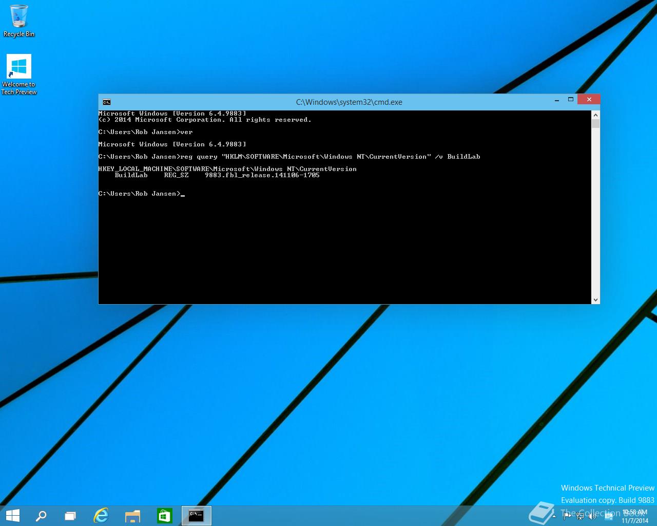
Task: Open the Windows Store taskbar icon
Action: click(x=164, y=516)
